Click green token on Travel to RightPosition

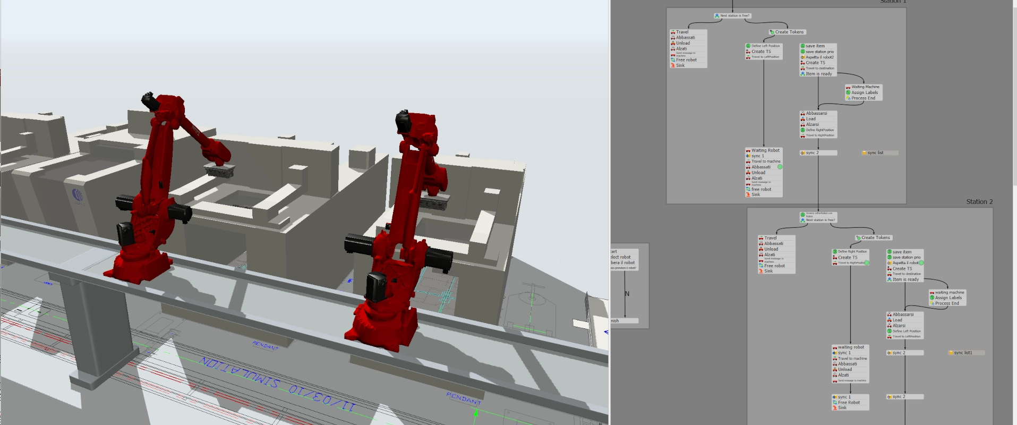(867, 263)
